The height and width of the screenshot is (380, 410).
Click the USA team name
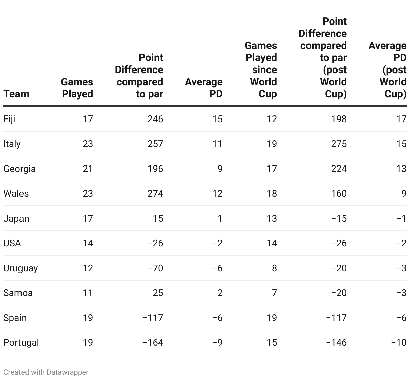point(12,243)
